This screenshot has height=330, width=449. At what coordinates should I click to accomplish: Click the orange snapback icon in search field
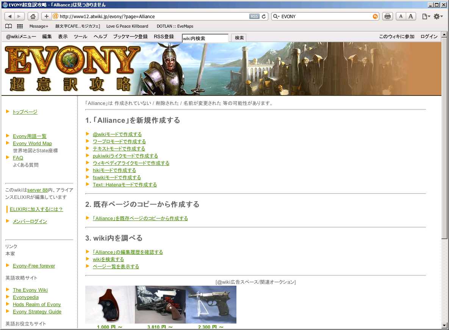coord(375,17)
